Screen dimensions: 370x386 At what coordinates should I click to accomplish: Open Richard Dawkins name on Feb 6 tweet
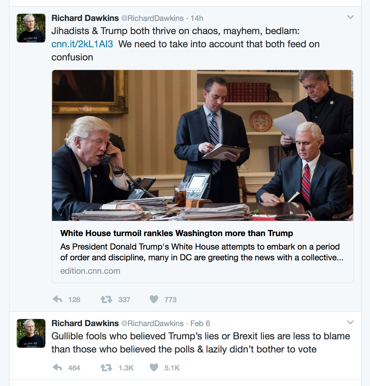pos(85,323)
